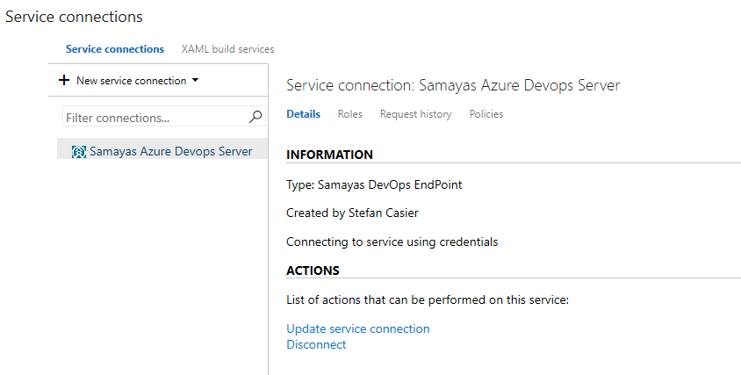
Task: Focus the Filter connections text field
Action: pos(154,117)
